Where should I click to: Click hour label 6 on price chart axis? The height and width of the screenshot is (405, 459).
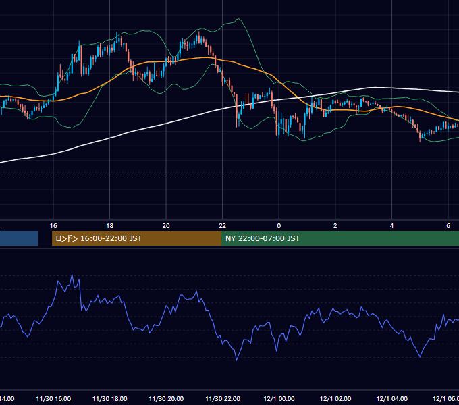click(x=448, y=226)
